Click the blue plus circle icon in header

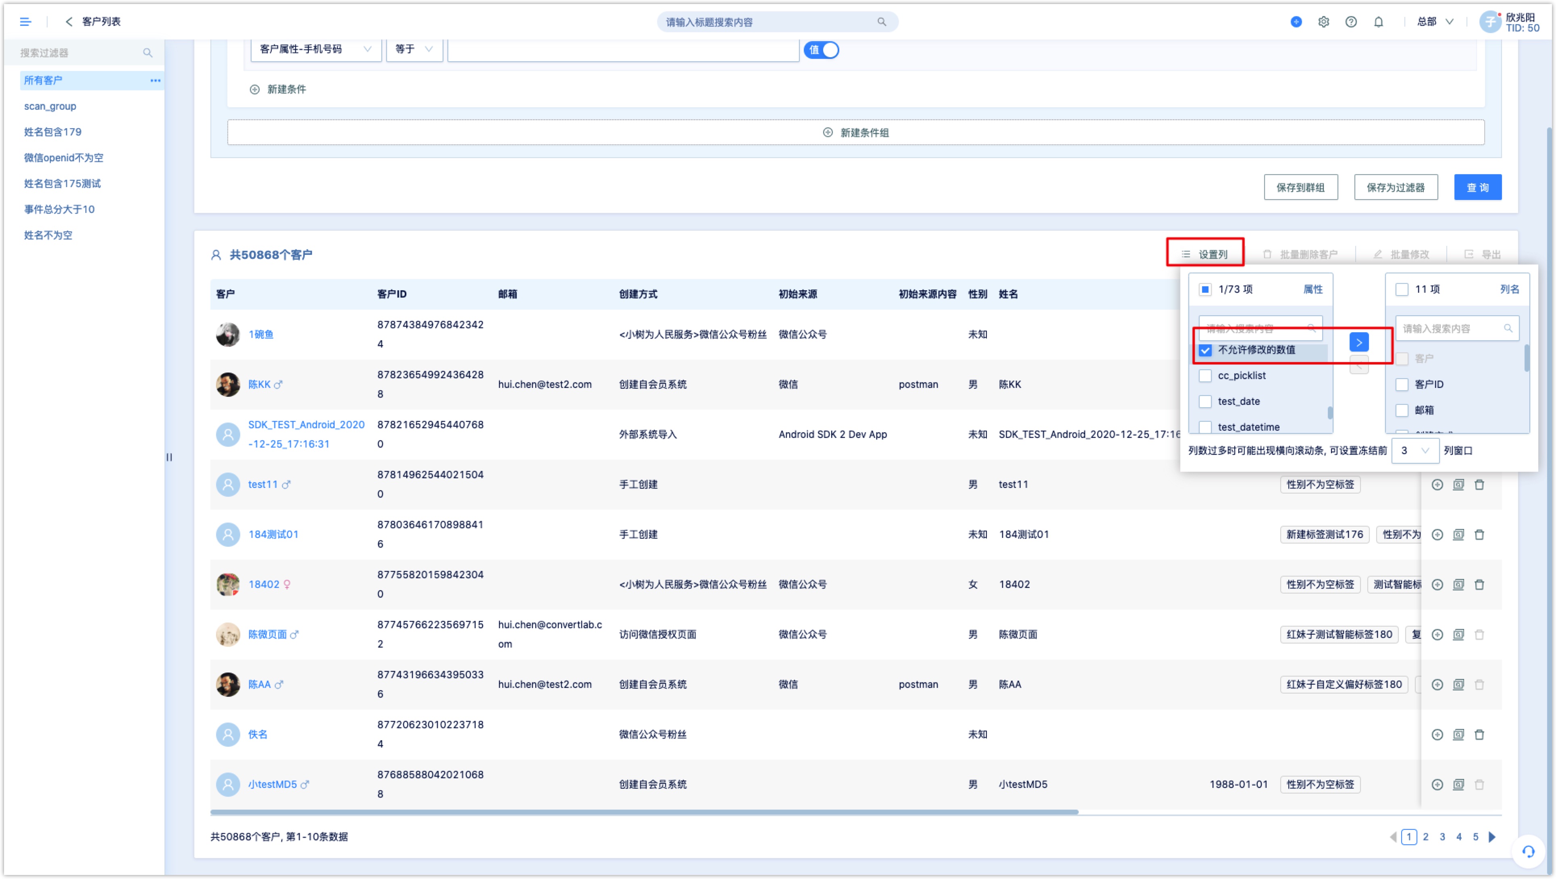pos(1296,22)
